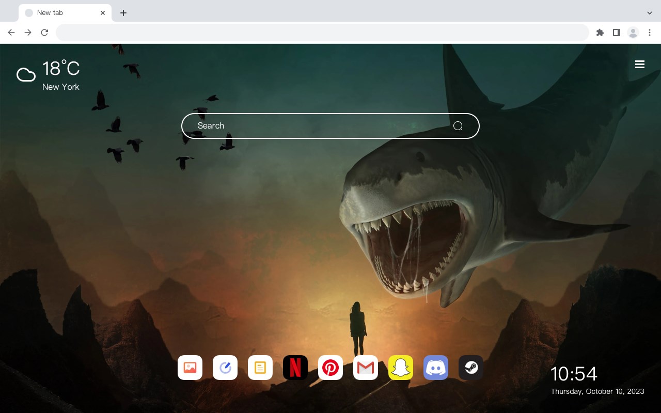Open the Gmail shortcut
Image resolution: width=661 pixels, height=413 pixels.
tap(366, 368)
